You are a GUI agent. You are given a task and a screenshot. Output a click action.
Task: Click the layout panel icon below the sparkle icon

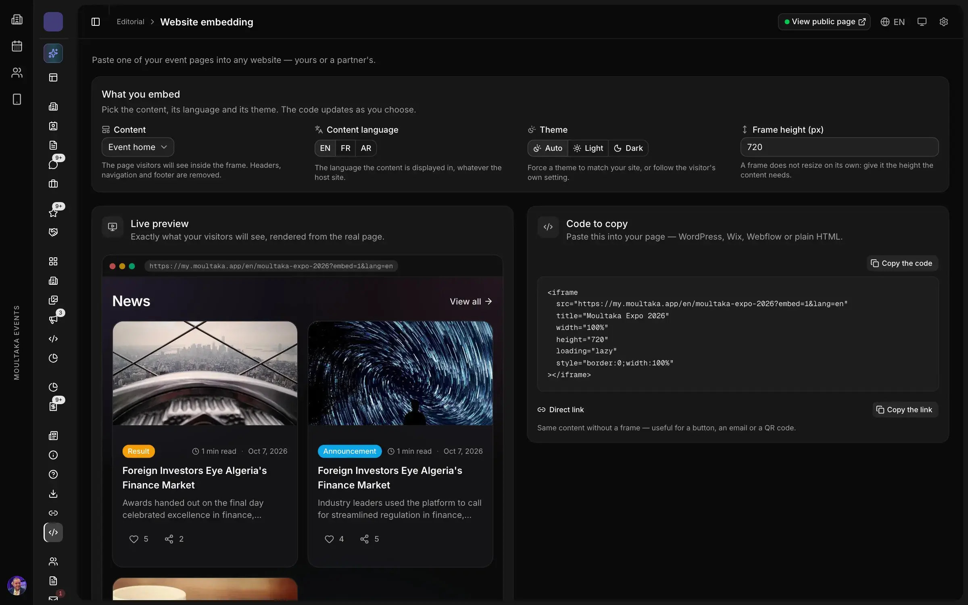[x=53, y=77]
